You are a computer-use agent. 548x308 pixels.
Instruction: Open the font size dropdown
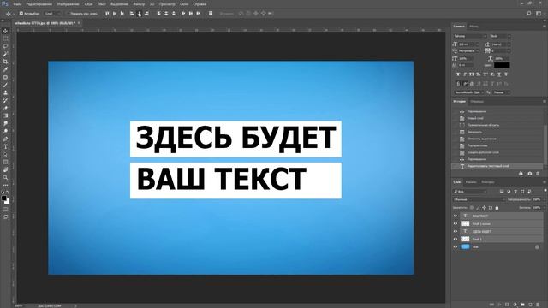[469, 44]
